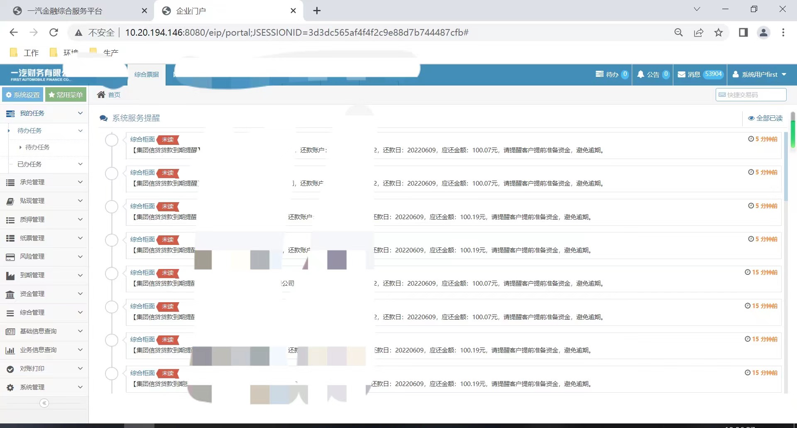Expand the 贴现管理 chevron
The width and height of the screenshot is (797, 428).
pos(80,201)
